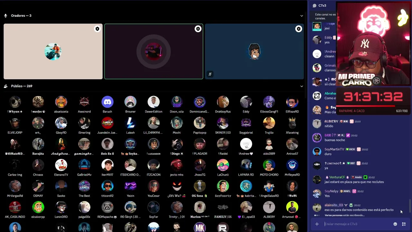Open SoyMartinTV's profile from chat username
The width and height of the screenshot is (412, 232).
334,149
